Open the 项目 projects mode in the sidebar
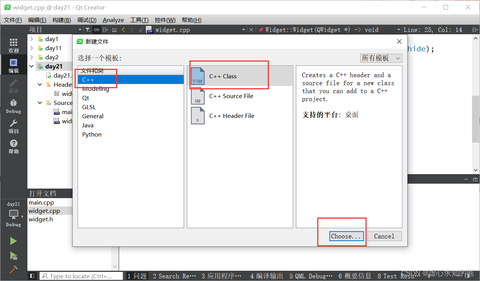This screenshot has width=480, height=281. 13,126
